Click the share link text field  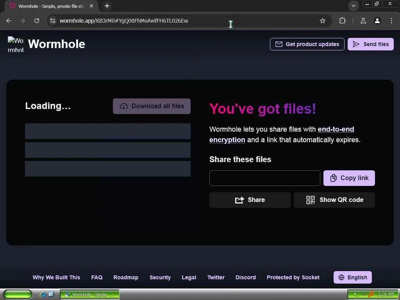pos(265,178)
